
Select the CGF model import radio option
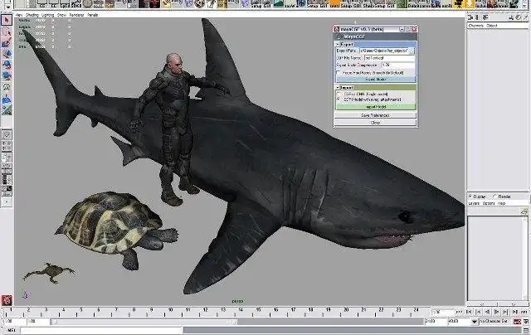339,100
